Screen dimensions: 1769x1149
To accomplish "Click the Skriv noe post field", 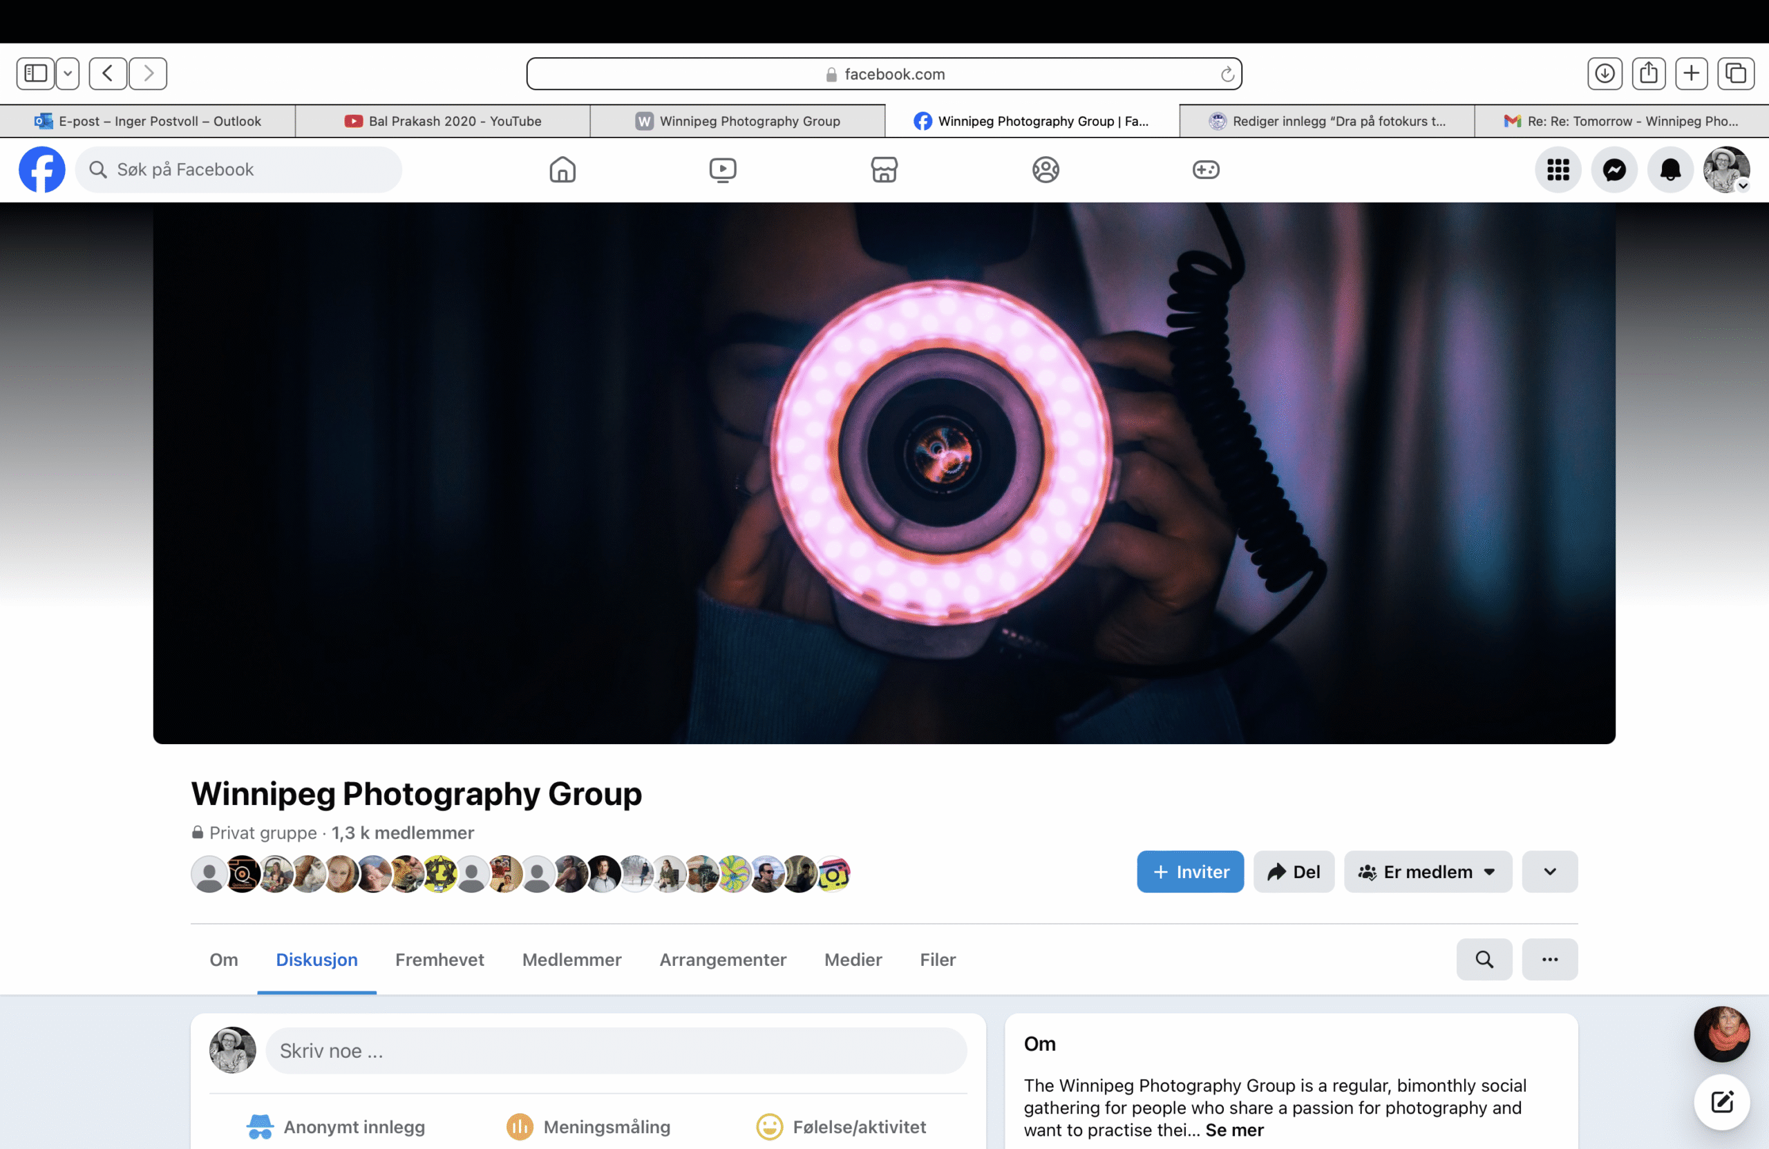I will (616, 1050).
